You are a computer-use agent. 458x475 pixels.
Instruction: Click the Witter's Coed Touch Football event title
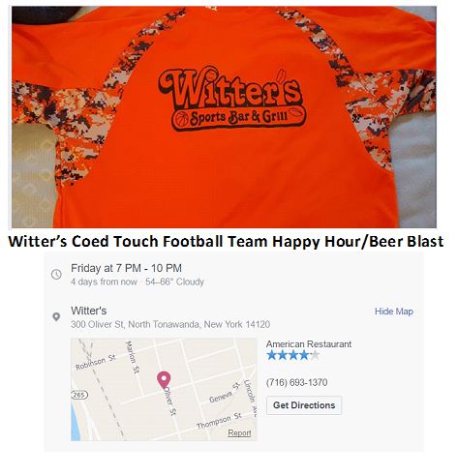(226, 242)
